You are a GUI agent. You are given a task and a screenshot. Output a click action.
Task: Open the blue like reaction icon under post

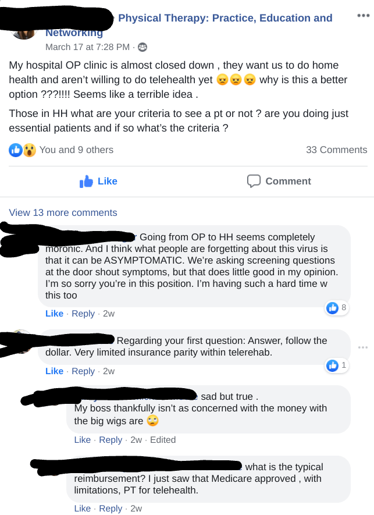click(x=16, y=150)
